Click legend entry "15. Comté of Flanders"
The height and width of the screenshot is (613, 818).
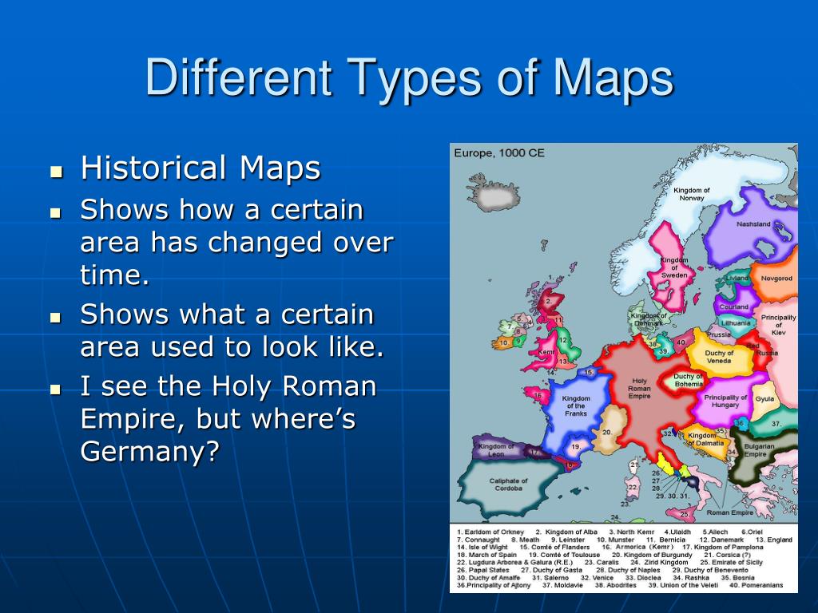click(554, 547)
